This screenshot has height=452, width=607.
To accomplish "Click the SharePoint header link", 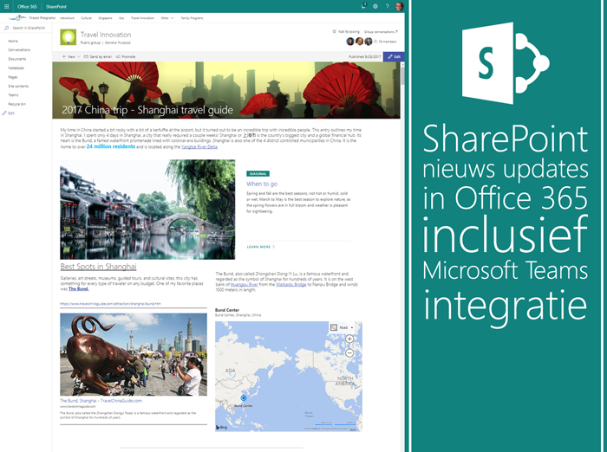I will pos(56,6).
